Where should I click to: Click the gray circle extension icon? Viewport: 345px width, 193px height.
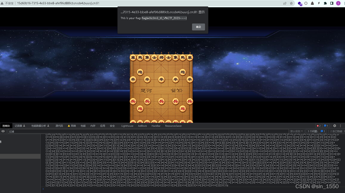306,3
